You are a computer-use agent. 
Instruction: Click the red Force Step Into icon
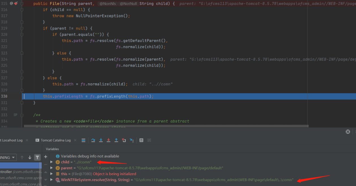108,140
